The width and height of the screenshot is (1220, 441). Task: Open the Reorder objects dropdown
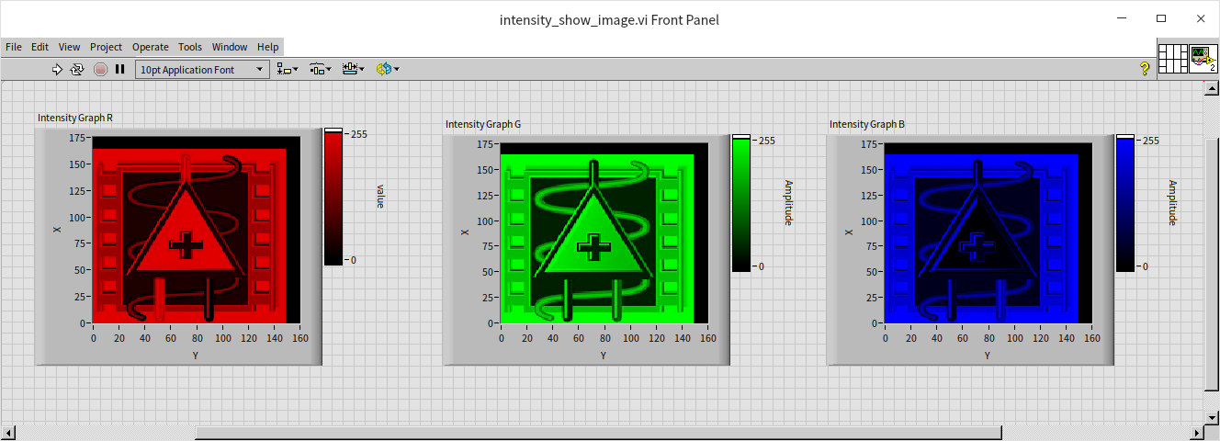pos(388,69)
